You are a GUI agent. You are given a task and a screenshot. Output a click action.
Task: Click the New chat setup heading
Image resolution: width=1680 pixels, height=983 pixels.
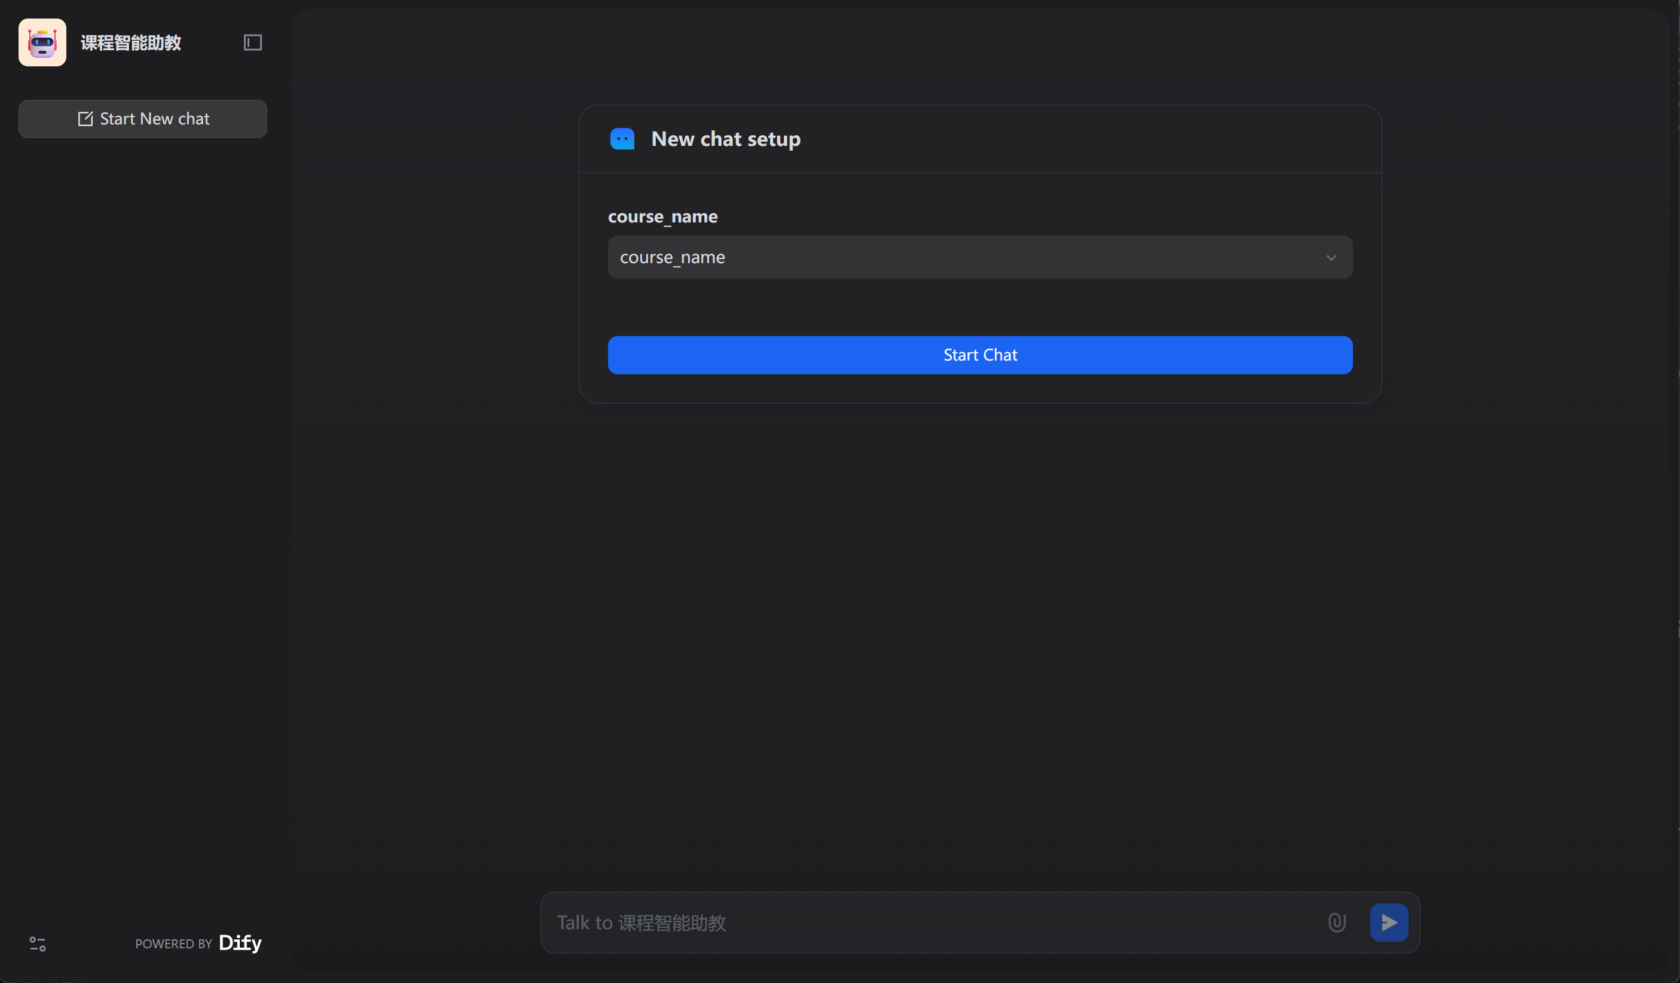tap(725, 139)
